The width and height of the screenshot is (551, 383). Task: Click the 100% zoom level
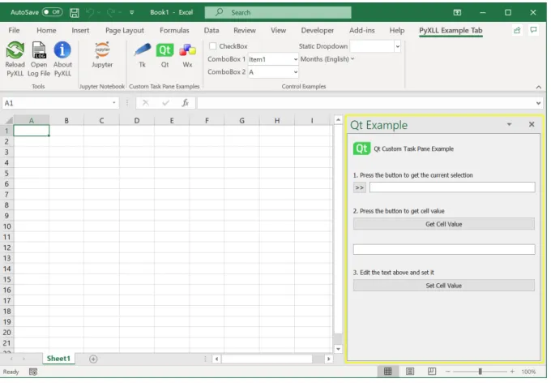[x=528, y=372]
